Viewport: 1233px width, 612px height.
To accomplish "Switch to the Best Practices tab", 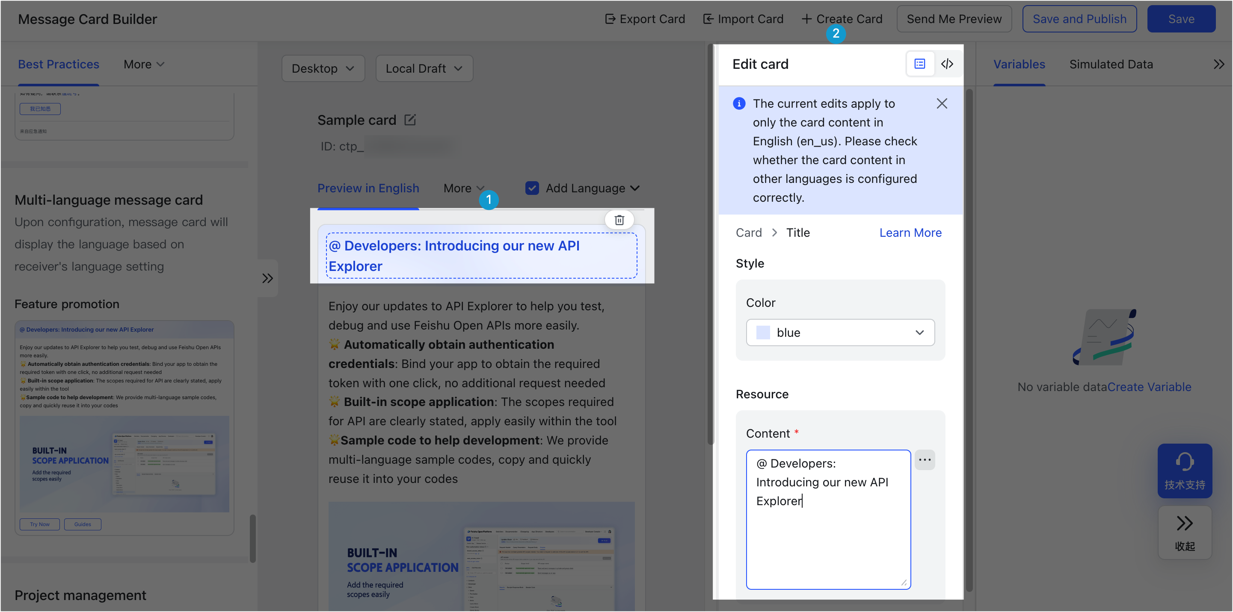I will pyautogui.click(x=58, y=64).
